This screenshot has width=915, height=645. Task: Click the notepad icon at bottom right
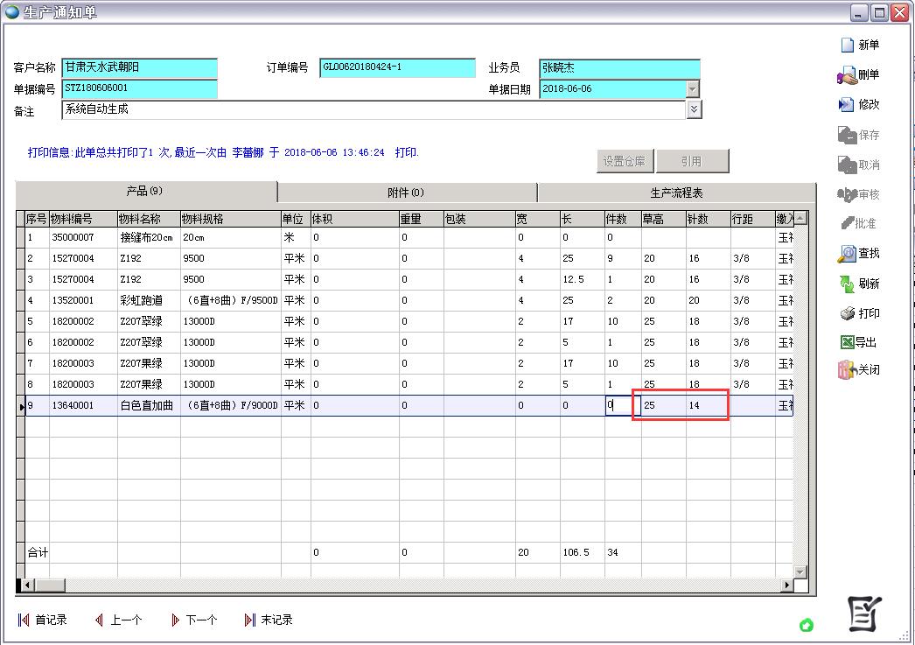(x=865, y=614)
